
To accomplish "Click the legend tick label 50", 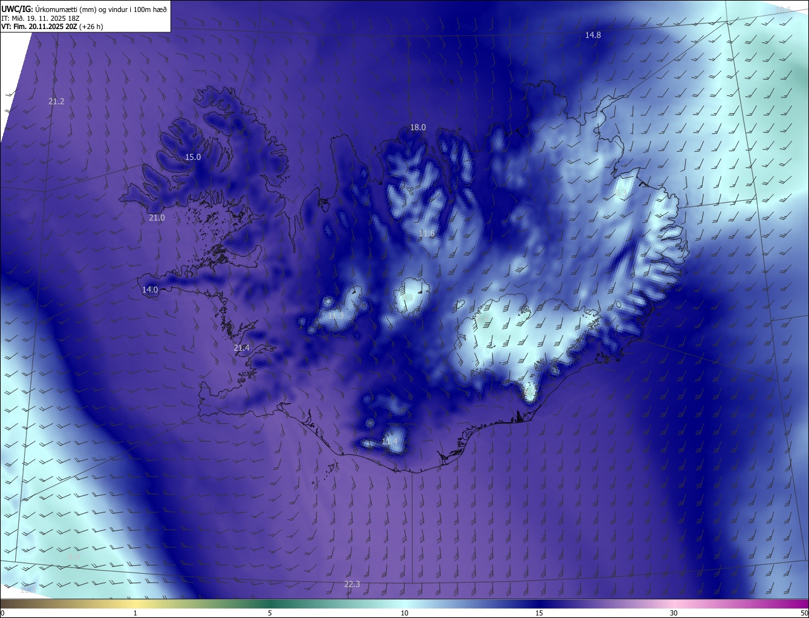I will 804,613.
